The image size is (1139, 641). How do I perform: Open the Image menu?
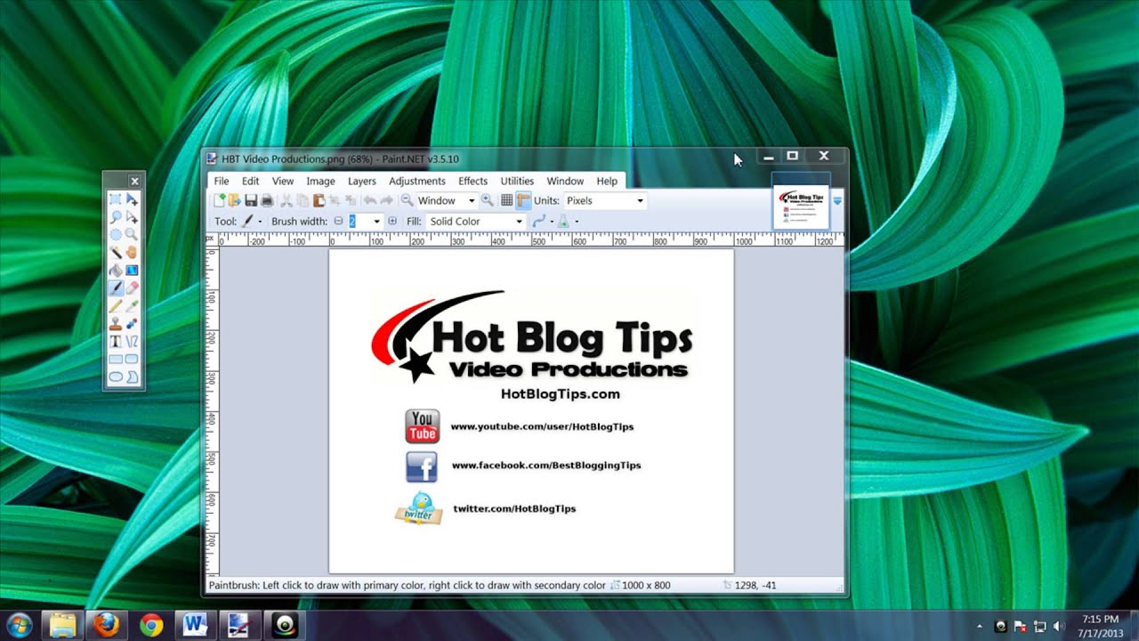coord(320,181)
